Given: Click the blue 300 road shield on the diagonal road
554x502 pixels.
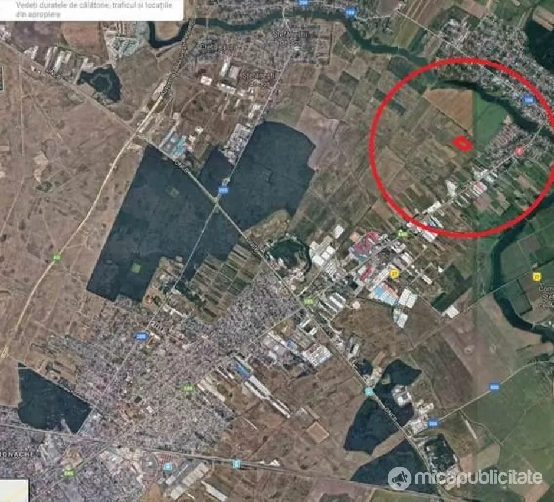Looking at the screenshot, I should pos(494,387).
